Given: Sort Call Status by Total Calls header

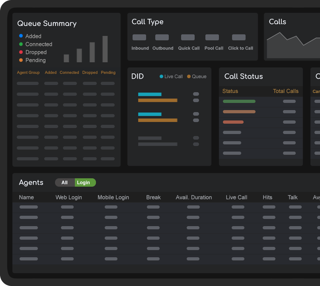Looking at the screenshot, I should (286, 91).
